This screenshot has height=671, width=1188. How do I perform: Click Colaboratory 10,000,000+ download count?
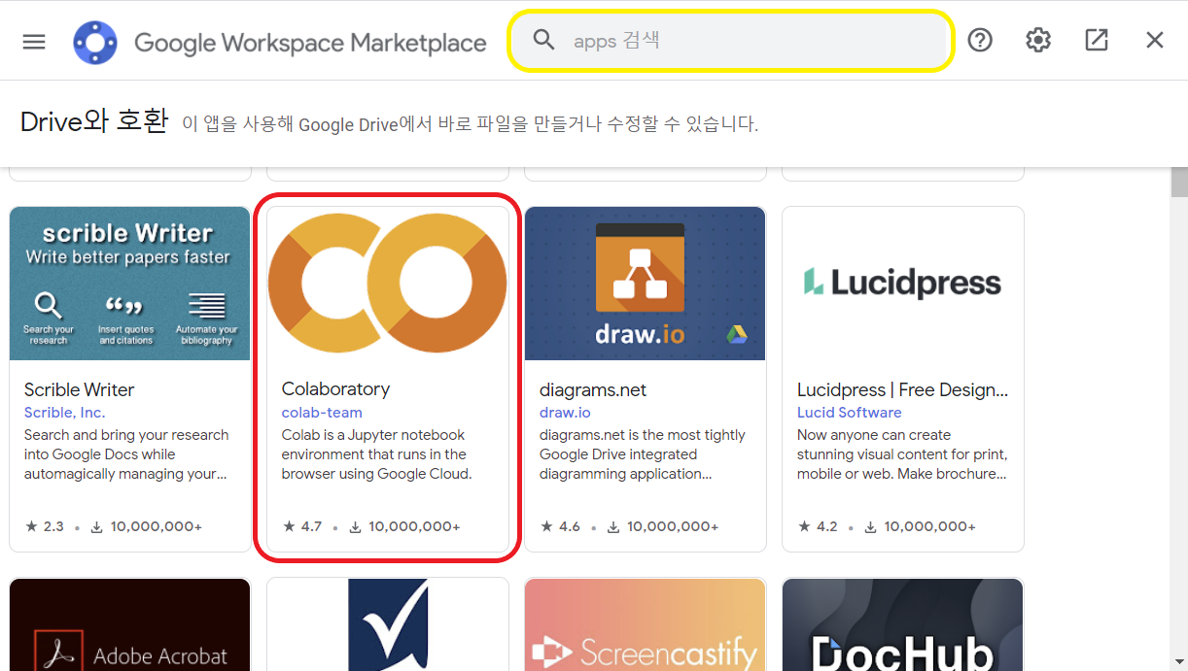[404, 526]
